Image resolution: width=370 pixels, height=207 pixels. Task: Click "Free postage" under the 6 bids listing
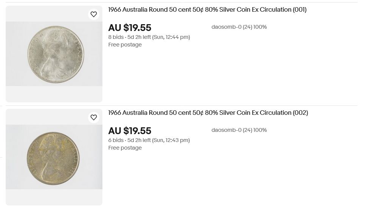pyautogui.click(x=125, y=148)
